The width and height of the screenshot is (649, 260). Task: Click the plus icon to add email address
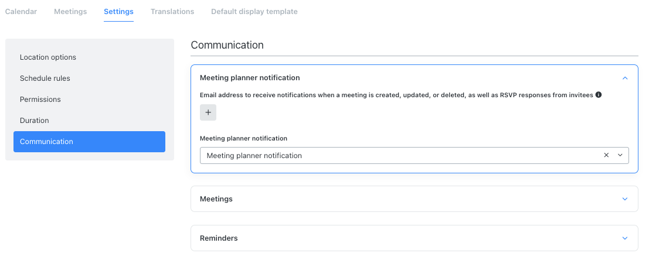[x=208, y=112]
